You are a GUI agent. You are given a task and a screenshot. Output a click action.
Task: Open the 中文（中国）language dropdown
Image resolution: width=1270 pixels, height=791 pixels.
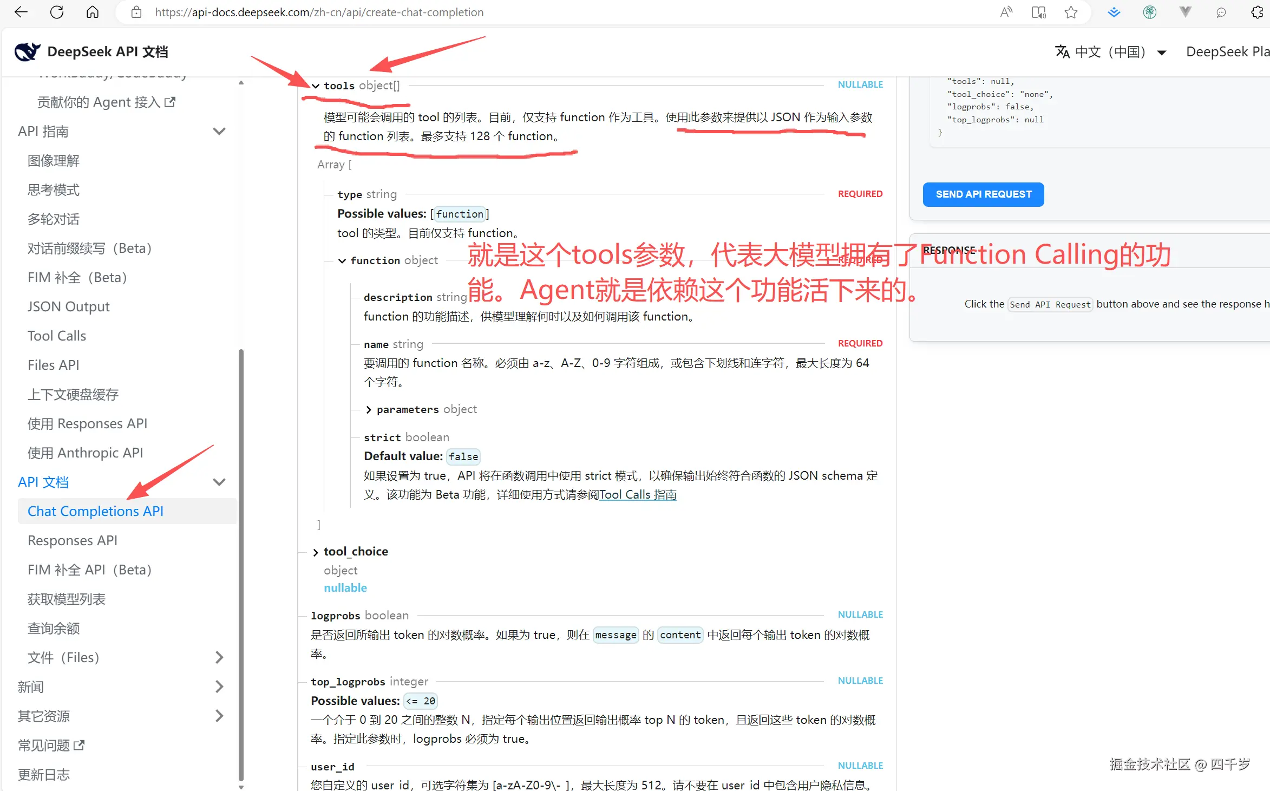click(1111, 51)
